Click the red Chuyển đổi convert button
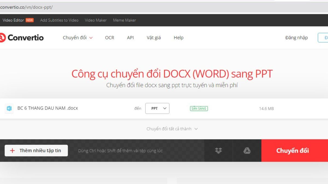Screen dimensions: 328x184 [x=295, y=150]
